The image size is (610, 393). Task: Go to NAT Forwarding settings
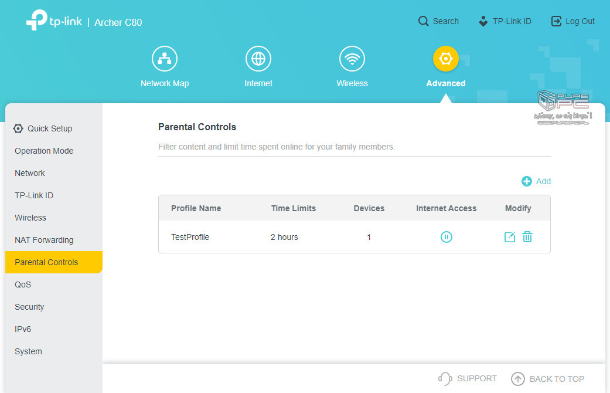point(44,240)
